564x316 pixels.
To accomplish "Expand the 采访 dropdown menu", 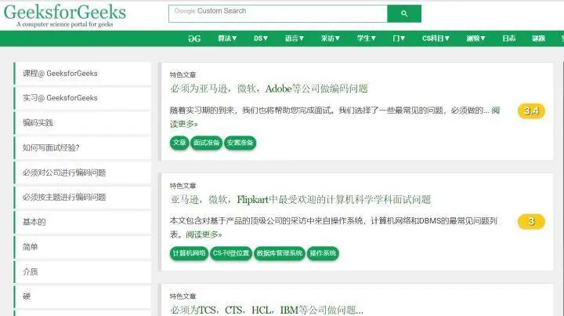I will pos(331,38).
